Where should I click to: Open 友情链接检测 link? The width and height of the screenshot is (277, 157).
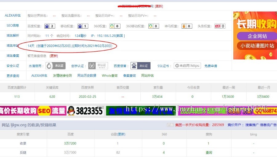tap(62, 76)
